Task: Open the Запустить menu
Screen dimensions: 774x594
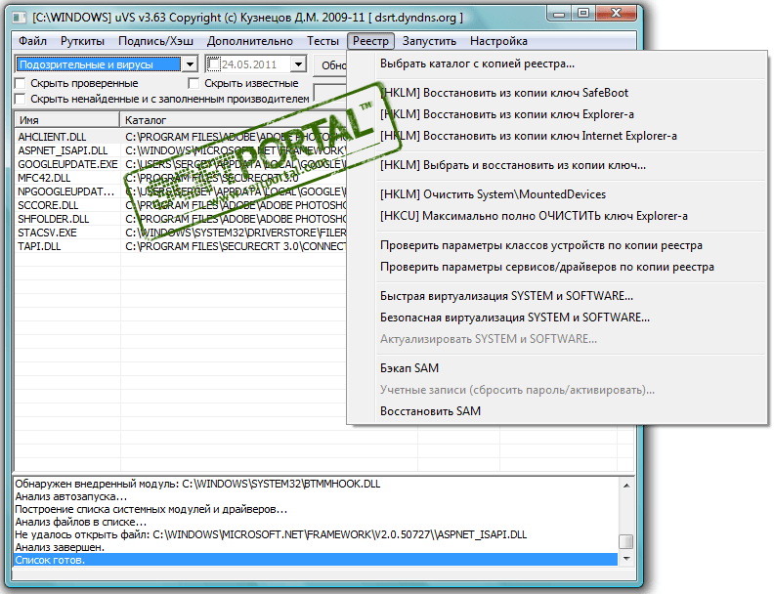Action: [429, 41]
